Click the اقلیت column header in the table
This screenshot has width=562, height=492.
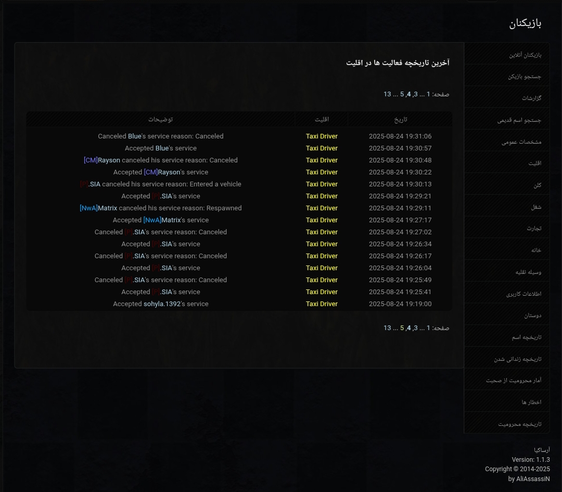point(322,119)
